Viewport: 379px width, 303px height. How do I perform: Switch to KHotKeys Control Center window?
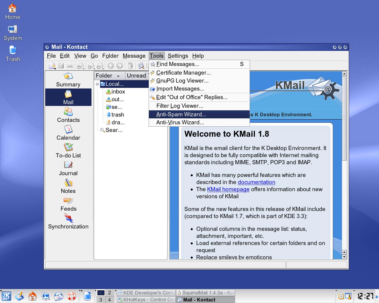coord(146,299)
